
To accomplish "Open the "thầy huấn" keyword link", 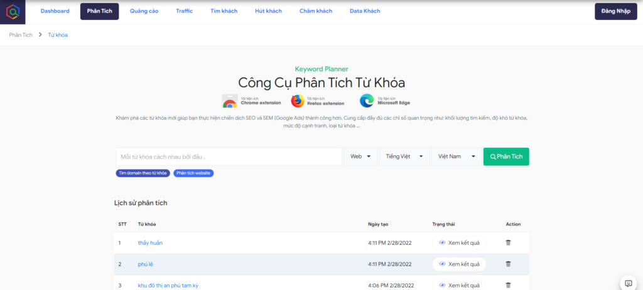I will (151, 242).
